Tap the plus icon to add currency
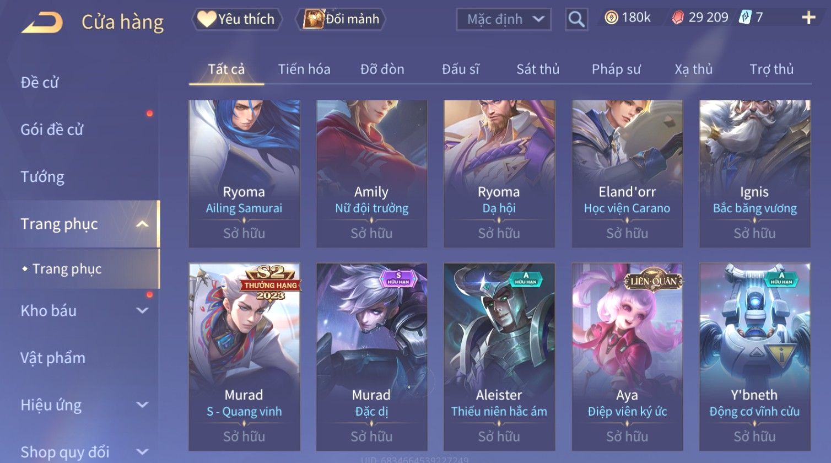This screenshot has width=831, height=463. (x=808, y=18)
